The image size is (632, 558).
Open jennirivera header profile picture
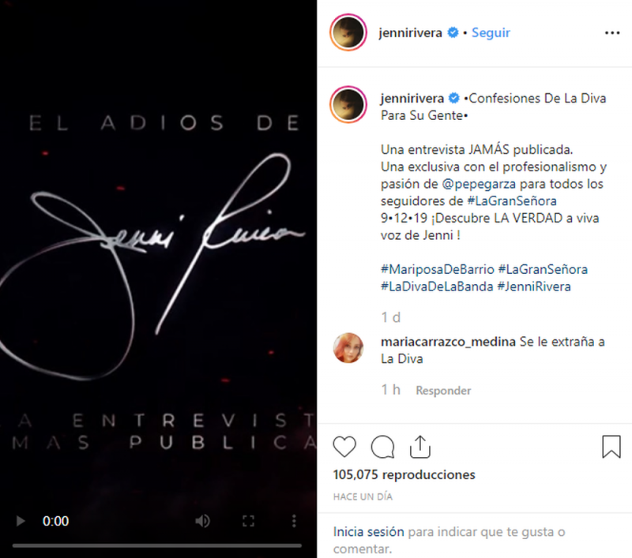[348, 32]
